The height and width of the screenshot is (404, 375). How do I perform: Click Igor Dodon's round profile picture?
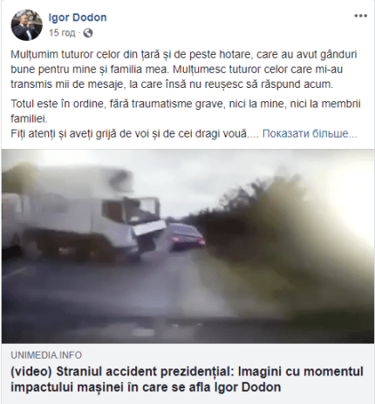26,25
